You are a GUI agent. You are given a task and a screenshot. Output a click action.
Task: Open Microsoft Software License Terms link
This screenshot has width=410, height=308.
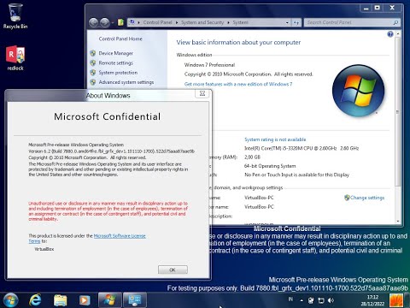[x=120, y=236]
